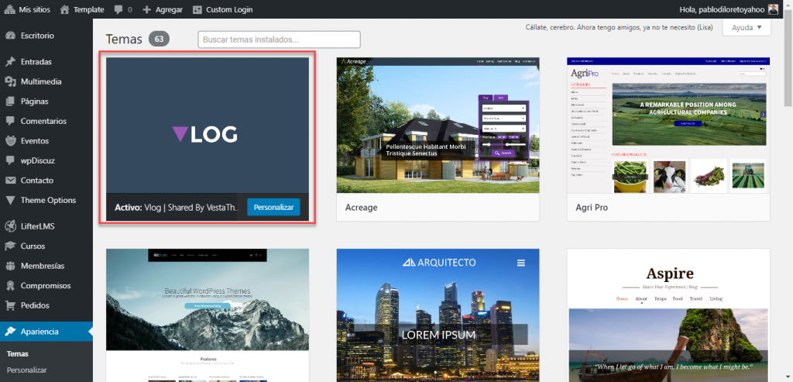Click the comments bubble icon in admin bar
This screenshot has width=793, height=382.
point(118,9)
